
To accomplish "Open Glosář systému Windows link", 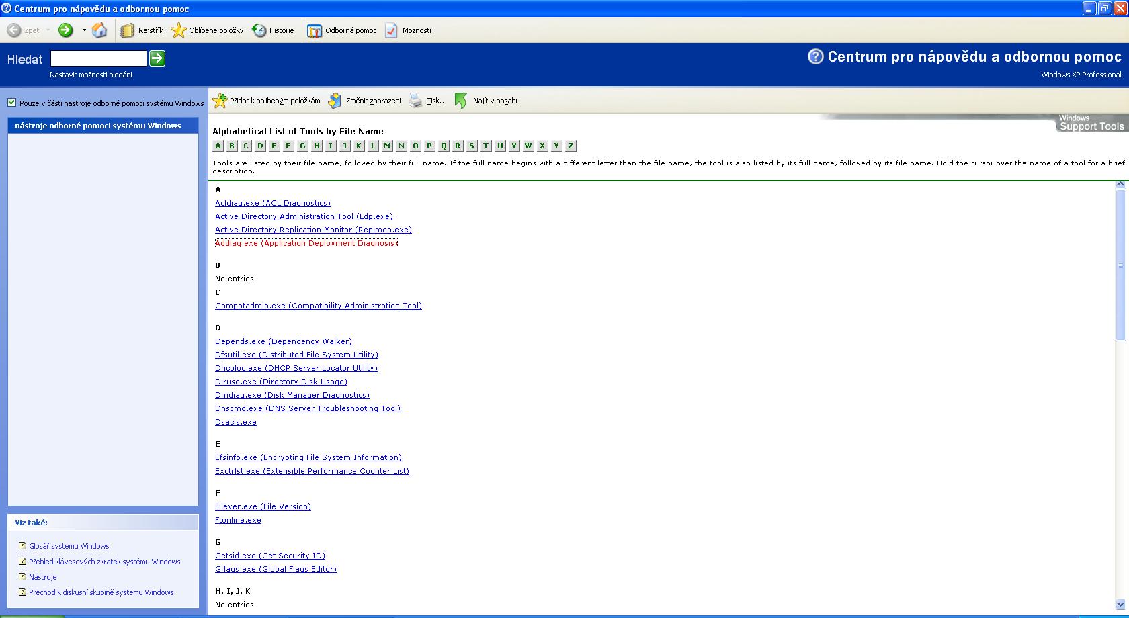I will [69, 546].
